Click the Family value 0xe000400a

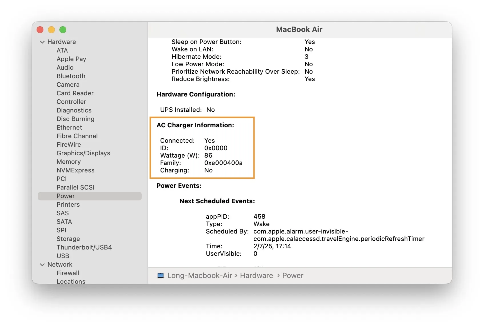pos(223,163)
